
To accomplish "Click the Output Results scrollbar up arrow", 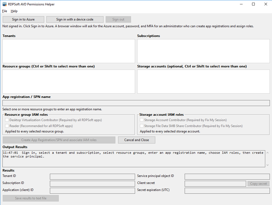I will pyautogui.click(x=267, y=153).
